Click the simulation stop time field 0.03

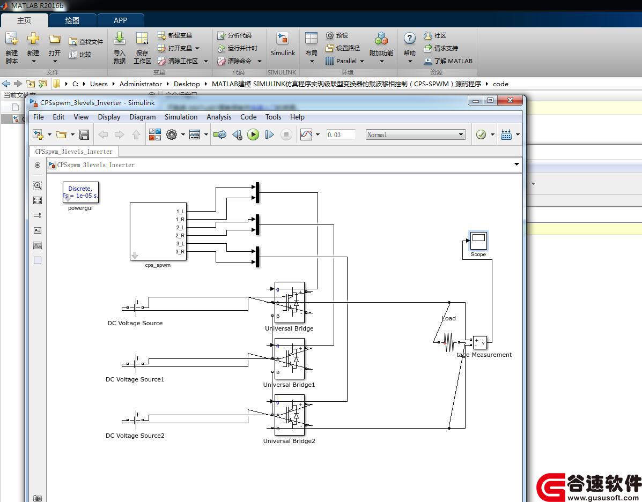click(341, 134)
